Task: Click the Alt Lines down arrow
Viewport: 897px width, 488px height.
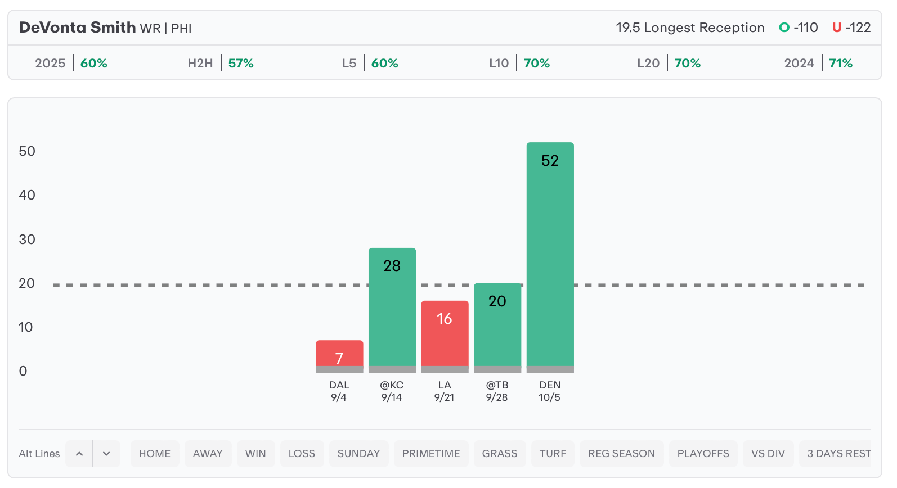Action: point(106,454)
